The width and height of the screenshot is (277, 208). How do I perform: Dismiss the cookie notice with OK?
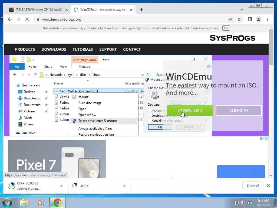tap(226, 28)
